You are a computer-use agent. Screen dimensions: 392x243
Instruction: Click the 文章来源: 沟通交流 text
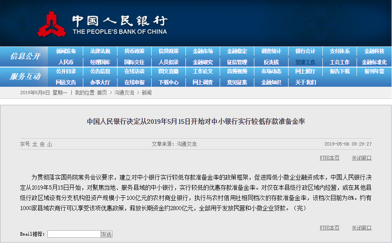[174, 144]
